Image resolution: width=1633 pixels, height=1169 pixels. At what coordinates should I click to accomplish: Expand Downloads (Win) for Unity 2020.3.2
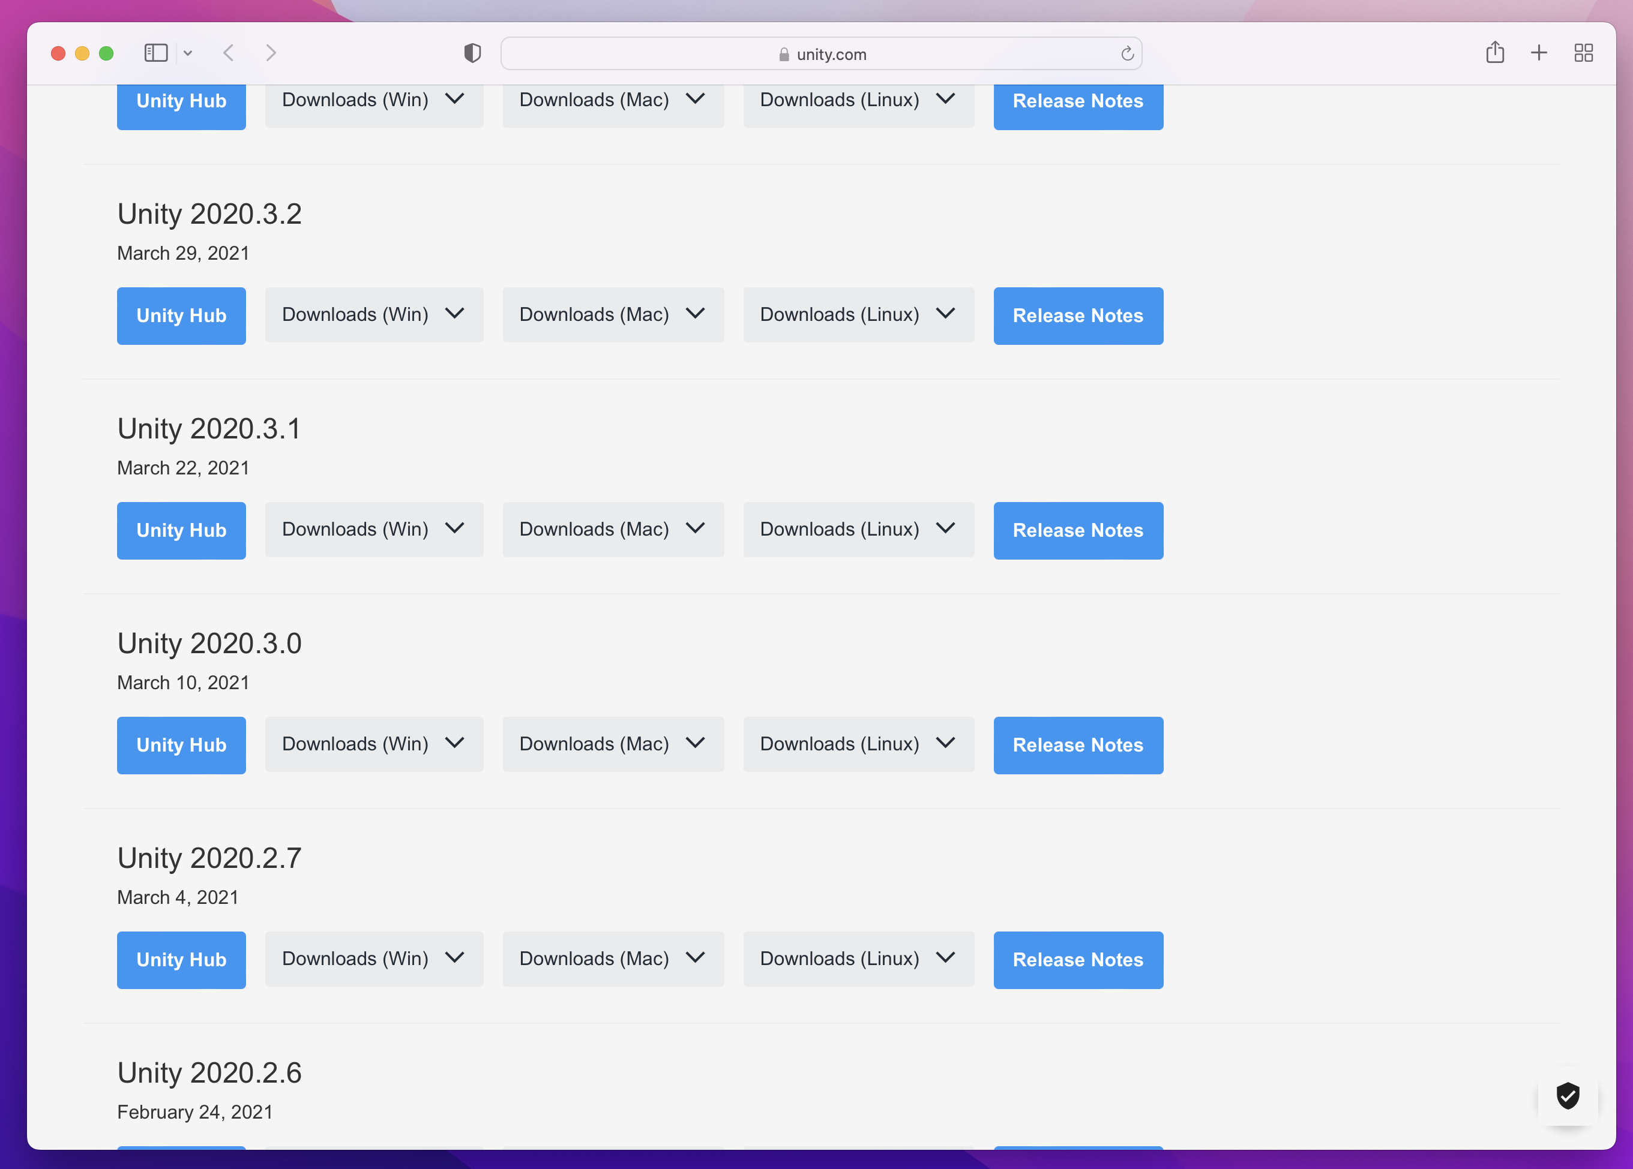[374, 314]
